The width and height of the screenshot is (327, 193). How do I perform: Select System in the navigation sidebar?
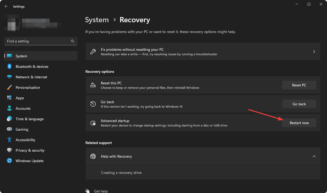pyautogui.click(x=21, y=56)
